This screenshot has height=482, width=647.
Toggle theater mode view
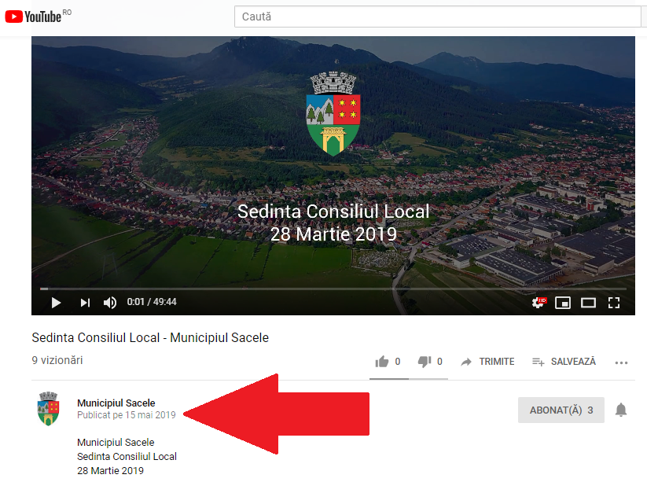point(588,302)
